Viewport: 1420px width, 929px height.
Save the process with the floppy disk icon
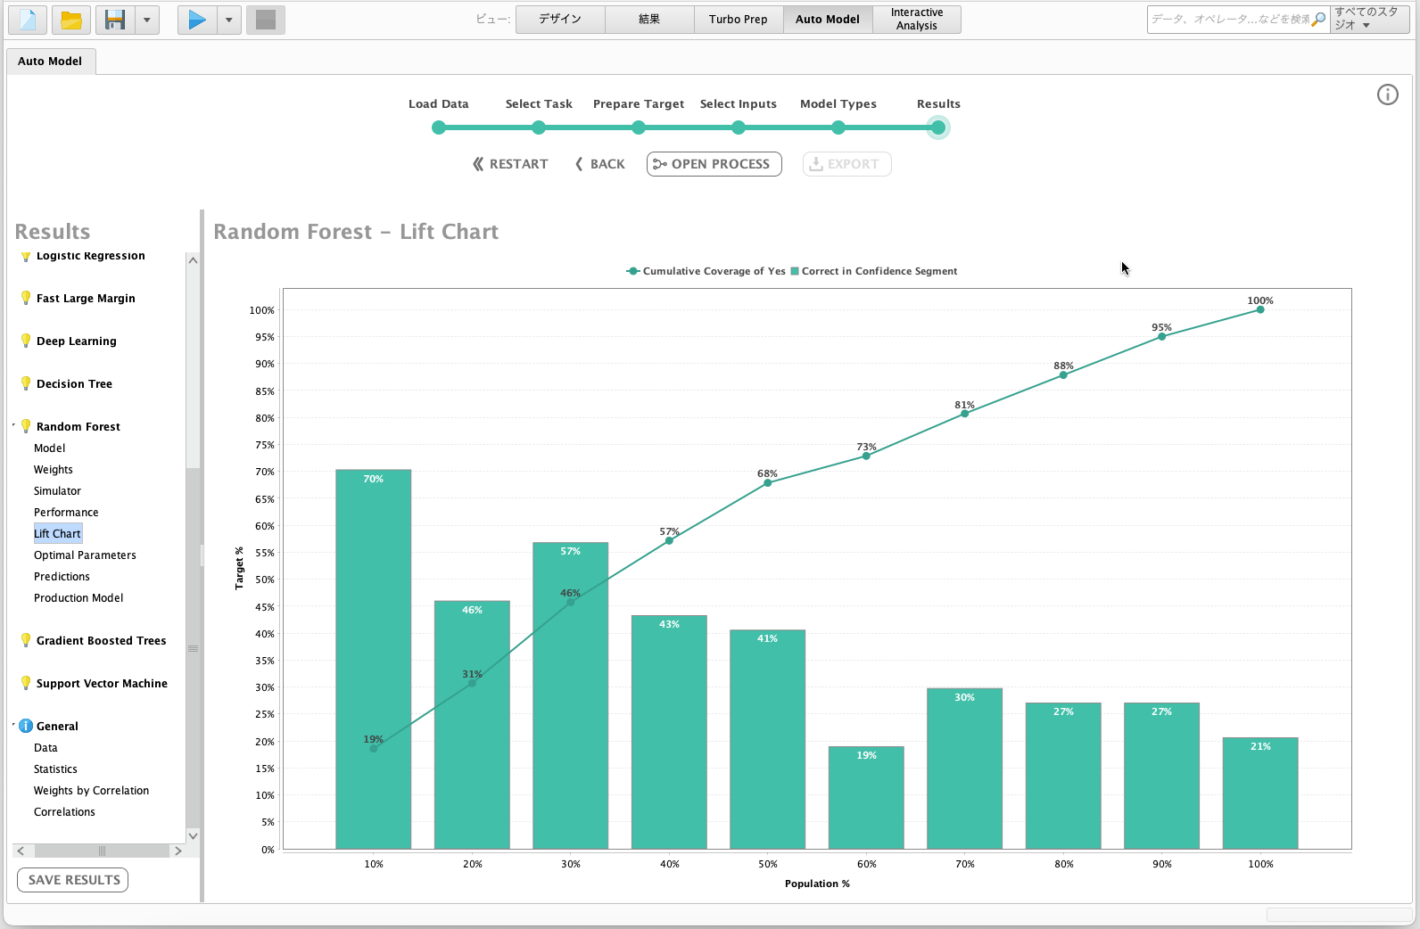click(x=115, y=20)
